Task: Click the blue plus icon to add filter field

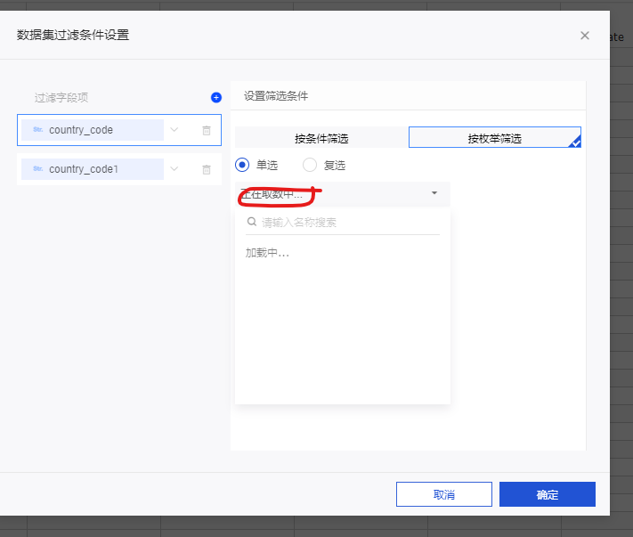Action: tap(215, 97)
